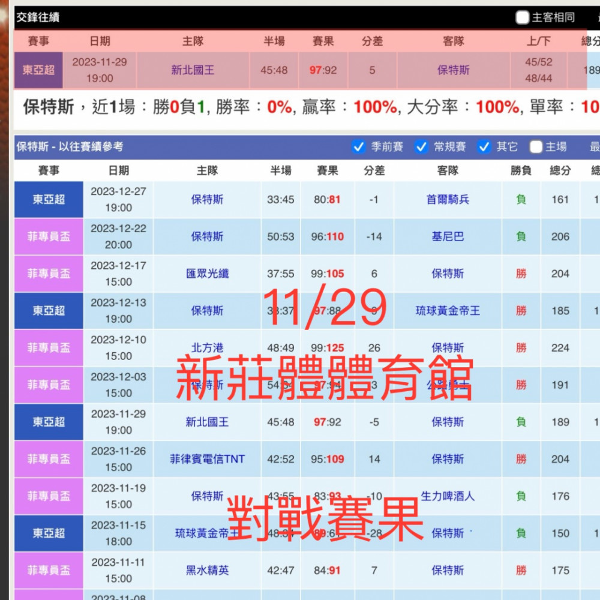Click total score 224 cell
600x600 pixels.
(x=560, y=348)
